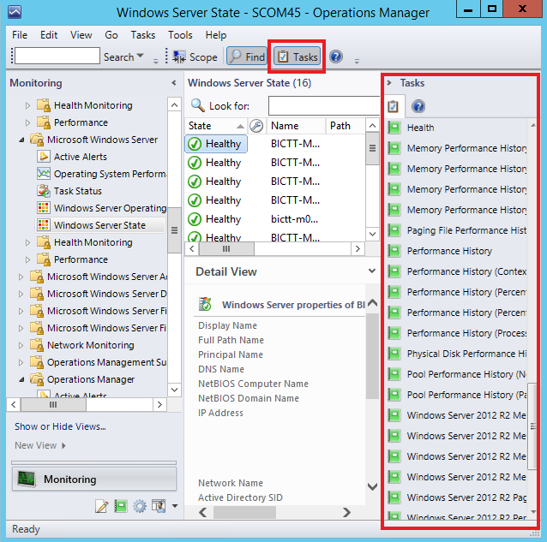The height and width of the screenshot is (542, 547).
Task: Click the Authoring pencil icon
Action: (x=101, y=506)
